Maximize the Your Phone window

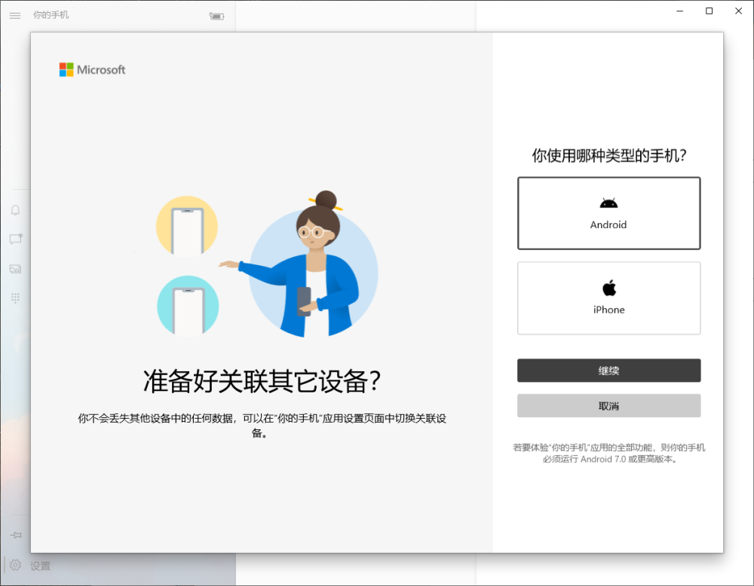(x=710, y=11)
